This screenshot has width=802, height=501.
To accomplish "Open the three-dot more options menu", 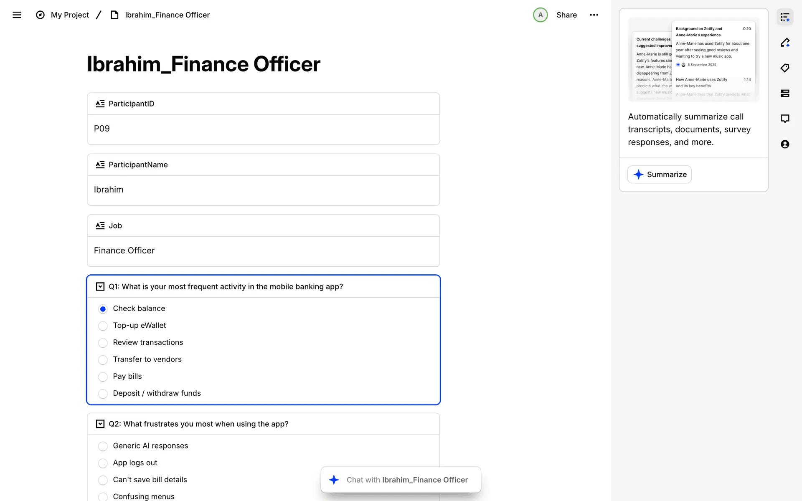I will pyautogui.click(x=594, y=15).
